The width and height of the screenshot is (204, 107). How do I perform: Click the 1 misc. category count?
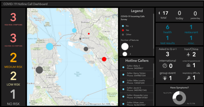(x=191, y=38)
